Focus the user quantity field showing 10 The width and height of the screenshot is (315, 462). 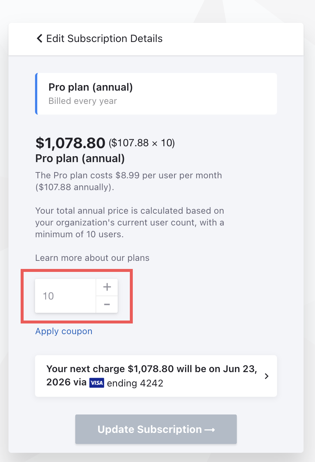[66, 296]
